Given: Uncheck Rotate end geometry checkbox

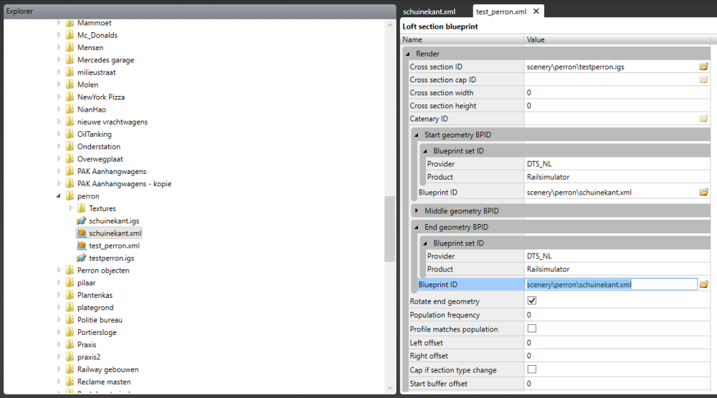Looking at the screenshot, I should point(532,301).
